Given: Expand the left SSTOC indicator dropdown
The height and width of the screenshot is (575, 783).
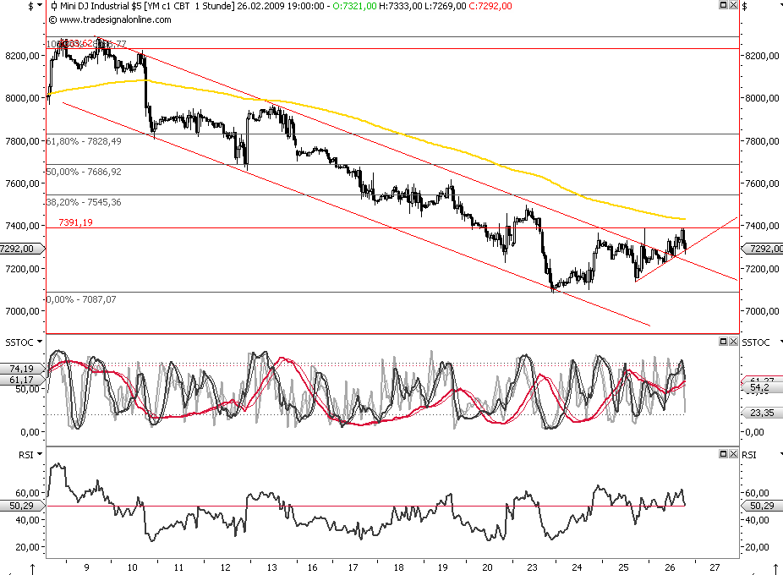Looking at the screenshot, I should pyautogui.click(x=40, y=342).
